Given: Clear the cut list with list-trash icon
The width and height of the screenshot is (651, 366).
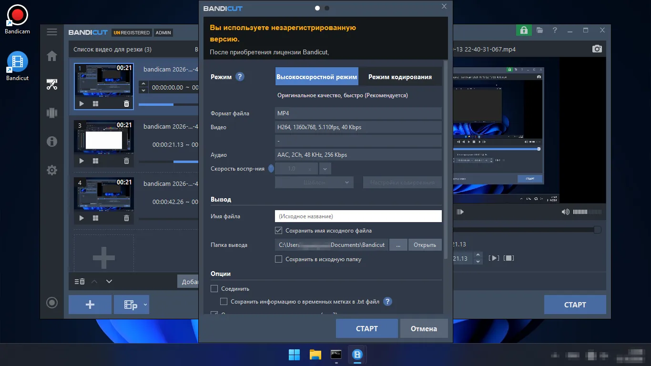Looking at the screenshot, I should tap(80, 281).
